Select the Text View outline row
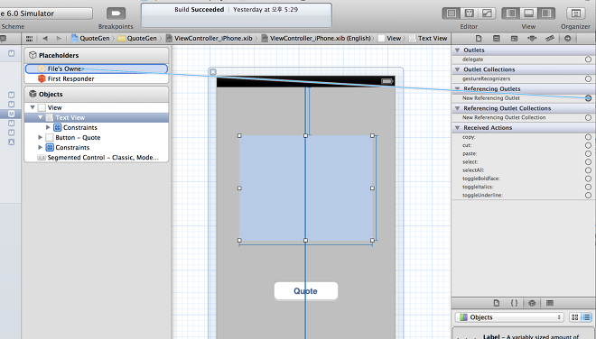This screenshot has height=339, width=596. (97, 118)
